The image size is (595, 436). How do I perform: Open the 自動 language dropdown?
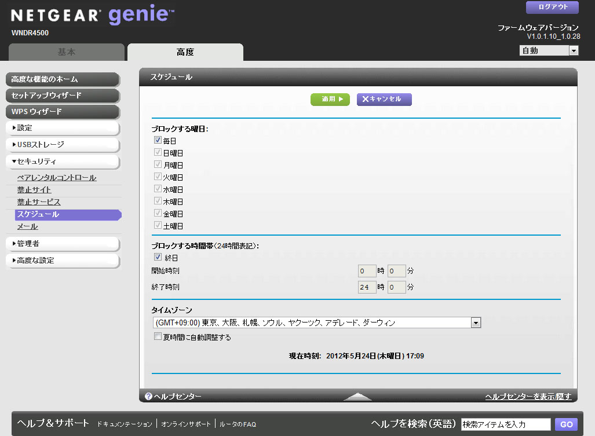click(573, 51)
